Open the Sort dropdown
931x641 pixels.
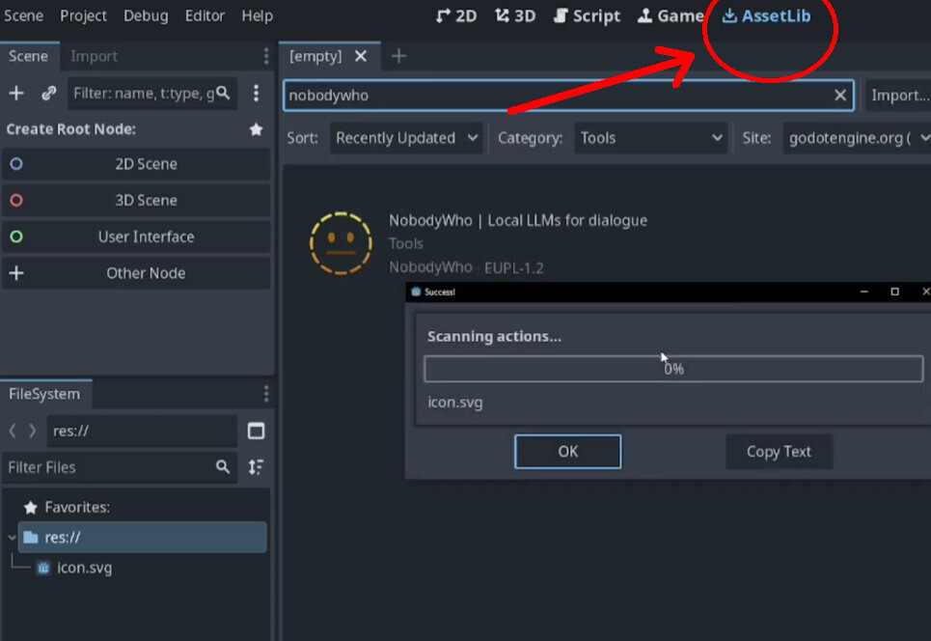click(x=406, y=138)
